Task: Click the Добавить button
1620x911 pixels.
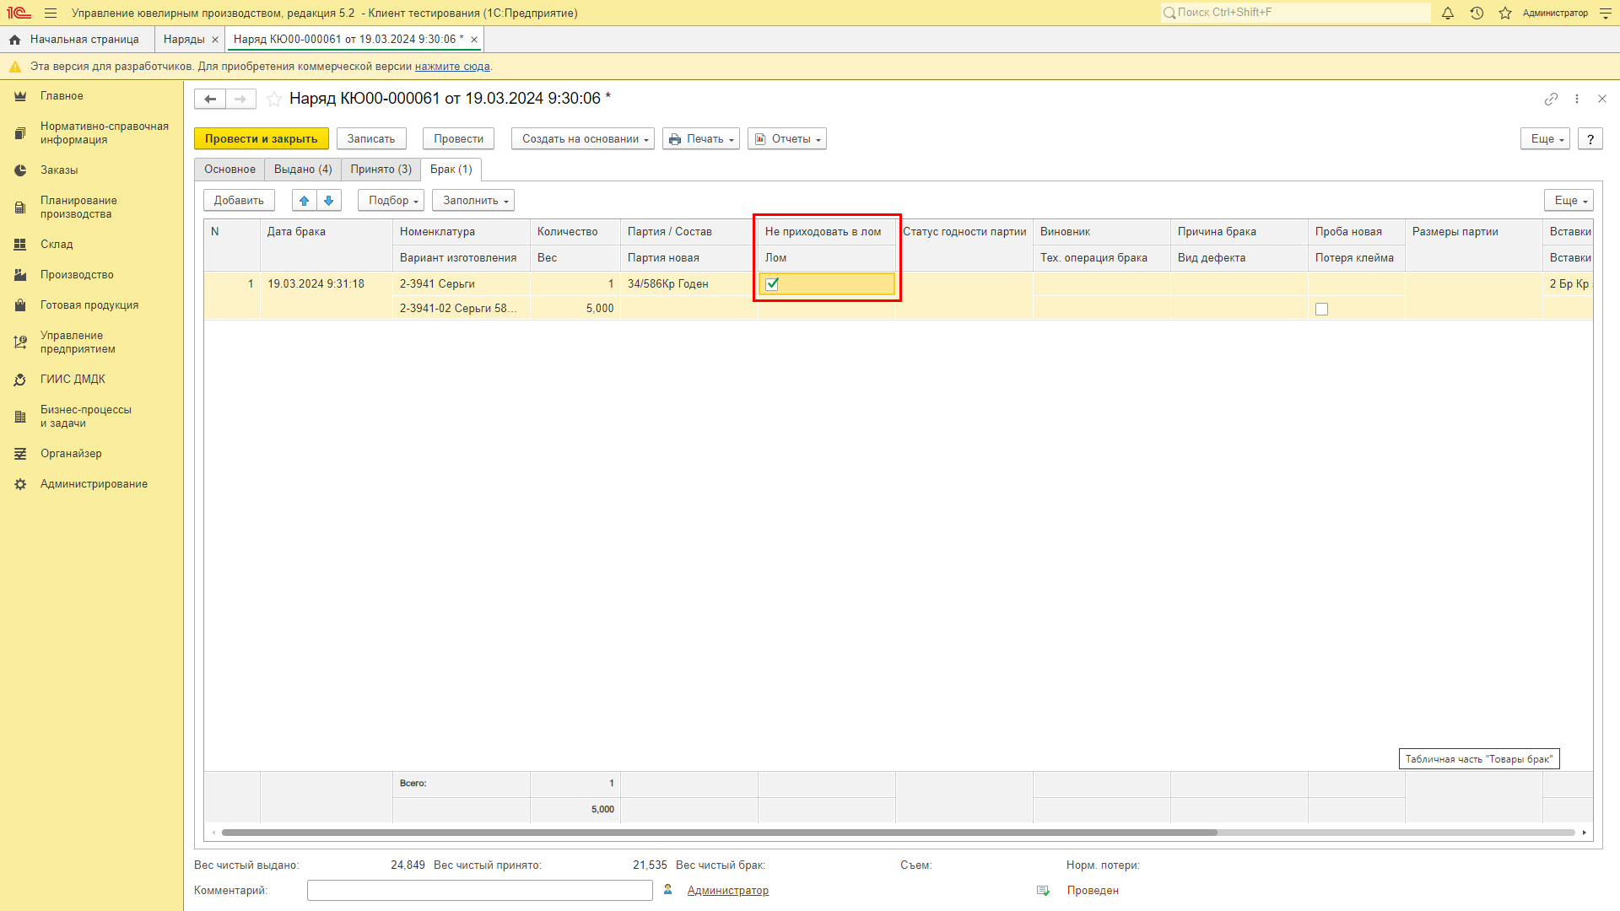Action: click(239, 201)
